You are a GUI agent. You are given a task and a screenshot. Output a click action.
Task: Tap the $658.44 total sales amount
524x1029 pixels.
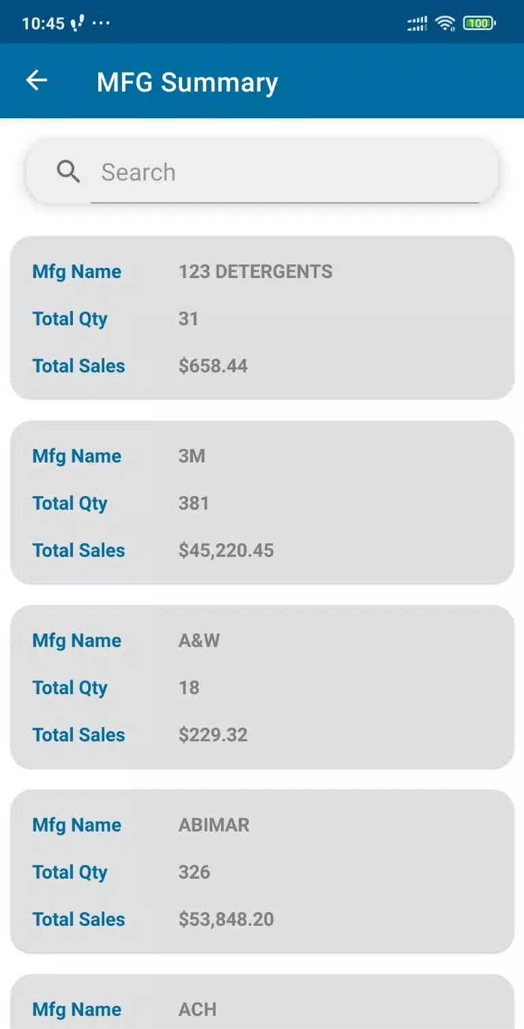(x=213, y=366)
